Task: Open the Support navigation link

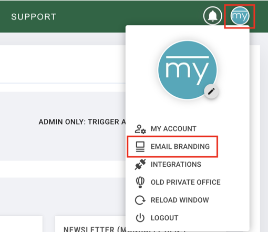Action: coord(34,17)
